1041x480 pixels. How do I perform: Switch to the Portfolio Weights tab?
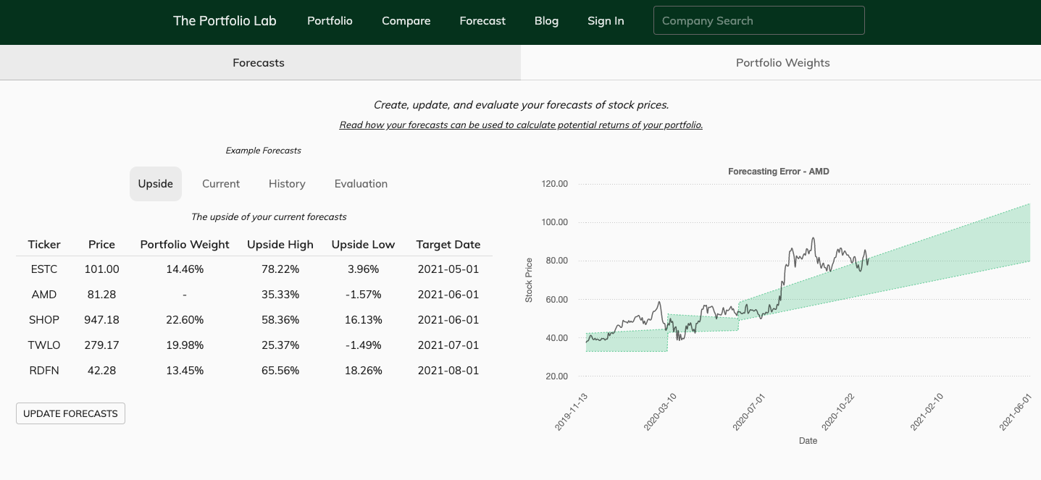click(x=782, y=63)
